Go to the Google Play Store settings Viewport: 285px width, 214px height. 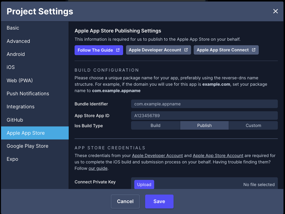pos(35,146)
